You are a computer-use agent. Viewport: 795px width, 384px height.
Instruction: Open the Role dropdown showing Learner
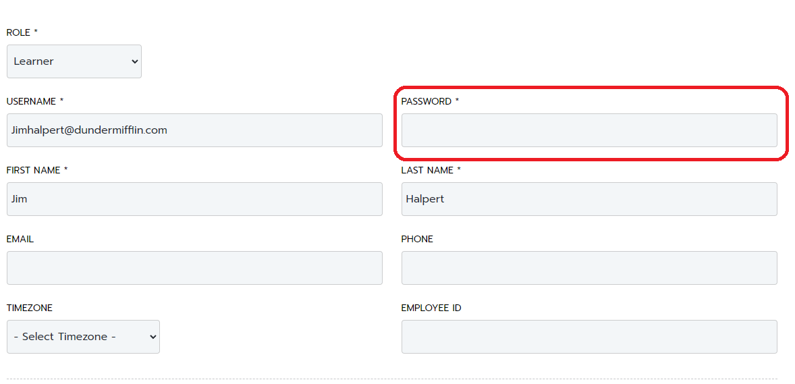pos(74,61)
